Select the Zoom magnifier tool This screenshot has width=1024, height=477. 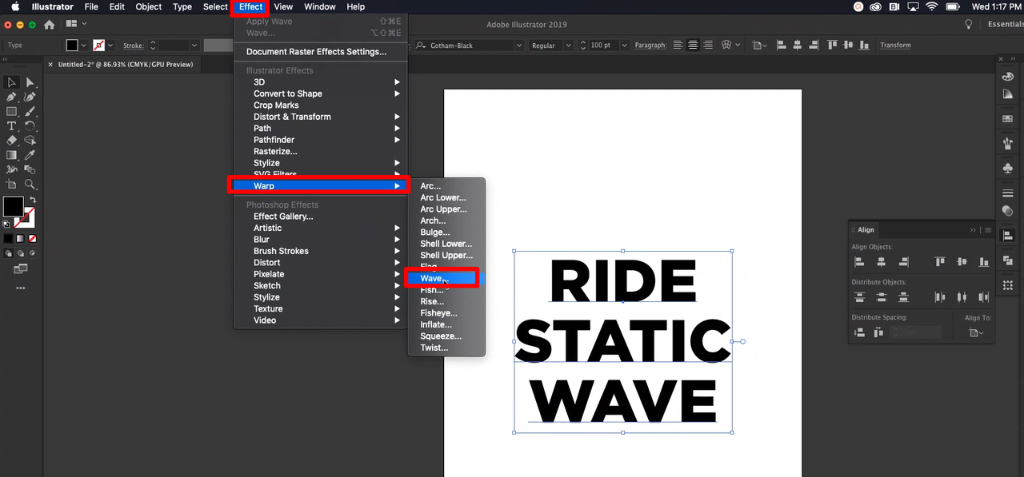coord(30,185)
